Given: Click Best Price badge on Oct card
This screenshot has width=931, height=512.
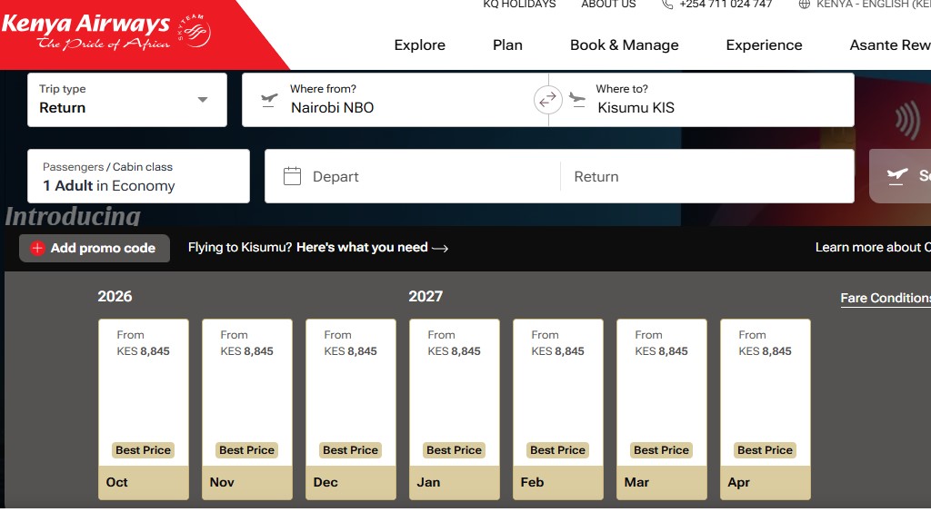Looking at the screenshot, I should coord(143,449).
